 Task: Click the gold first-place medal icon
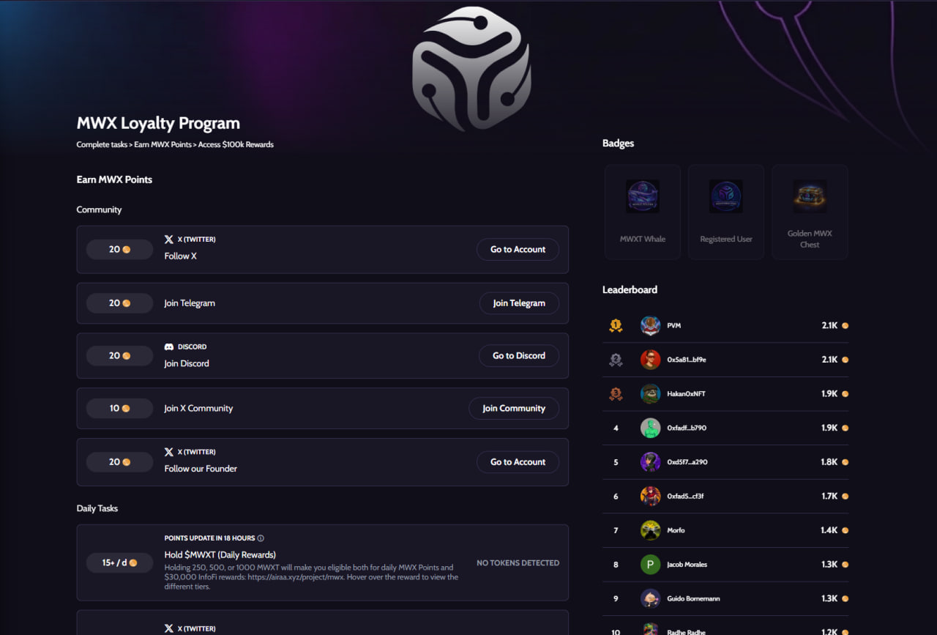pos(616,325)
